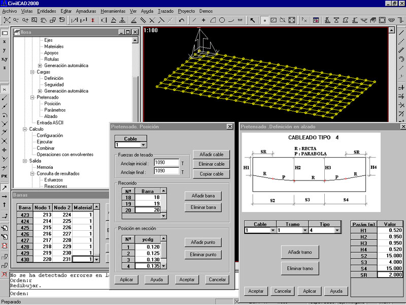Choose the TXT text tool
406x305 pixels.
click(x=240, y=20)
